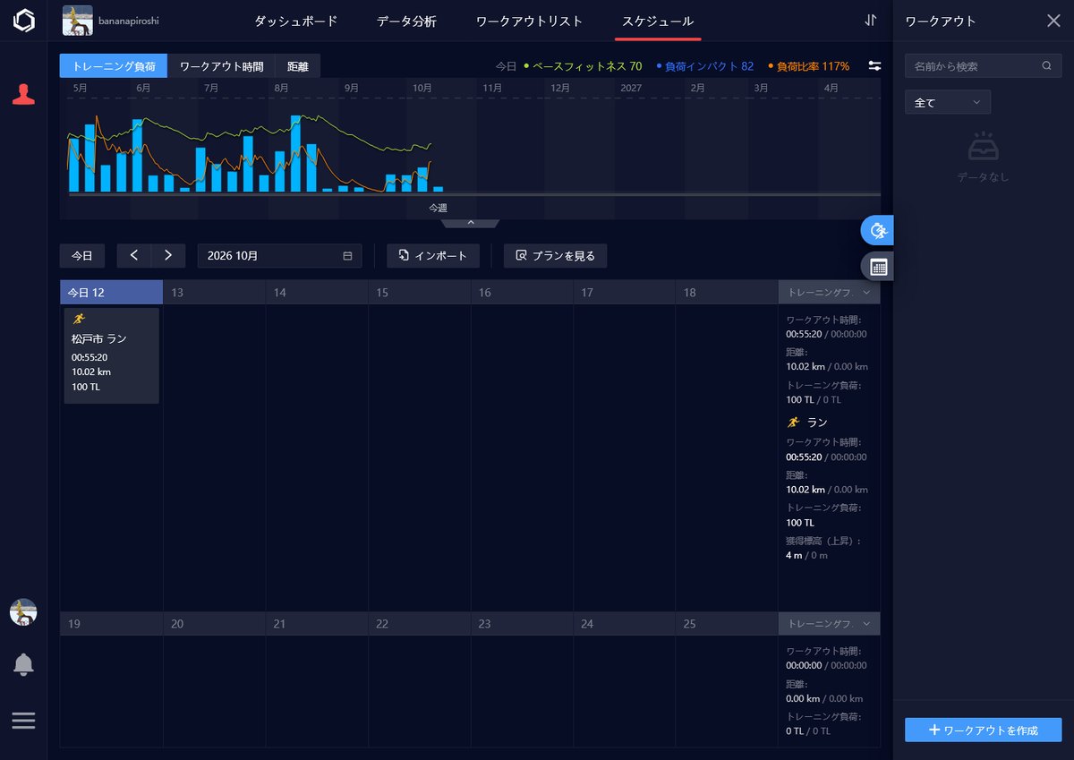
Task: Open the month picker calendar icon
Action: [347, 256]
